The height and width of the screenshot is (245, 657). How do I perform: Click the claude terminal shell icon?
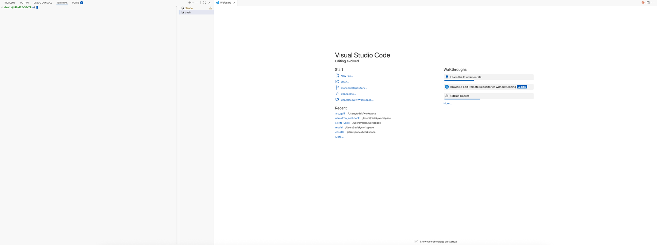pos(183,8)
